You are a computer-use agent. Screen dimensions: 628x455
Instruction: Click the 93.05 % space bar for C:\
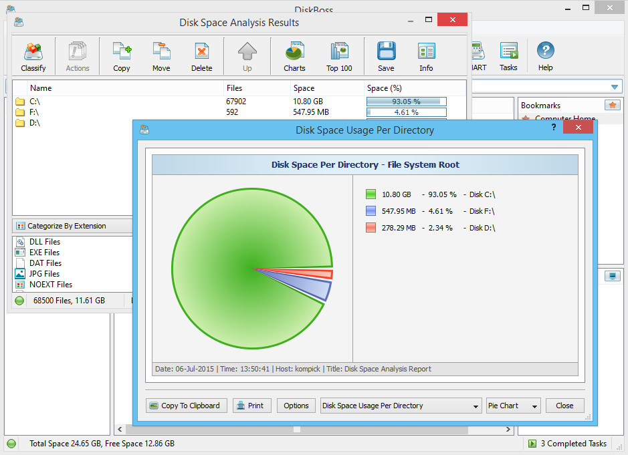[x=407, y=102]
